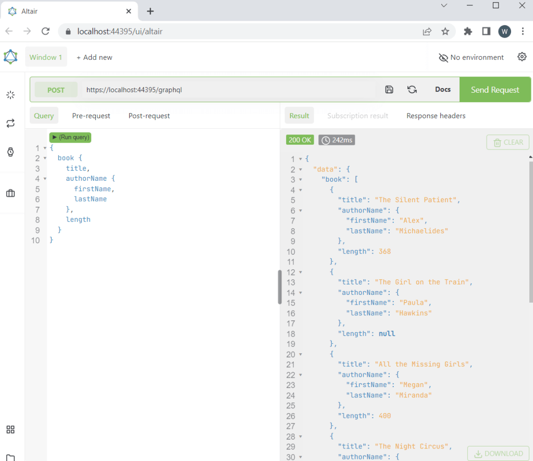The height and width of the screenshot is (461, 533).
Task: Click the grid icon in sidebar
Action: (x=10, y=430)
